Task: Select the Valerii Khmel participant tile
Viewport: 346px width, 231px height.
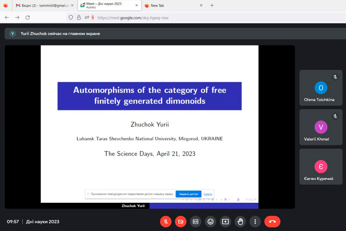Action: click(321, 127)
